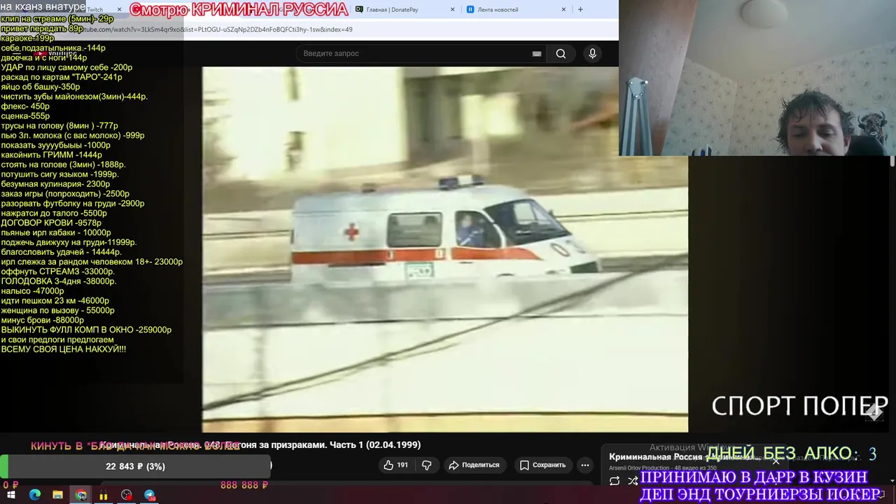Image resolution: width=896 pixels, height=504 pixels.
Task: Click the line ВЫКИНУТЬ ФУЛЛ КОМП В ОКНО
Action: pyautogui.click(x=86, y=330)
